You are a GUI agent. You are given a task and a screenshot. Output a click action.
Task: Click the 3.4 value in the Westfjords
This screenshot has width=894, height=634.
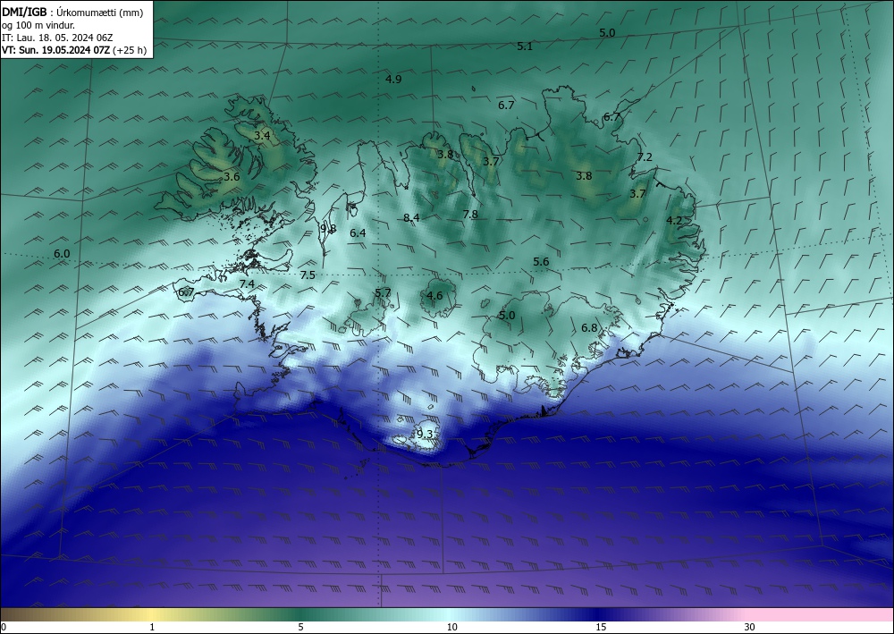click(x=262, y=136)
